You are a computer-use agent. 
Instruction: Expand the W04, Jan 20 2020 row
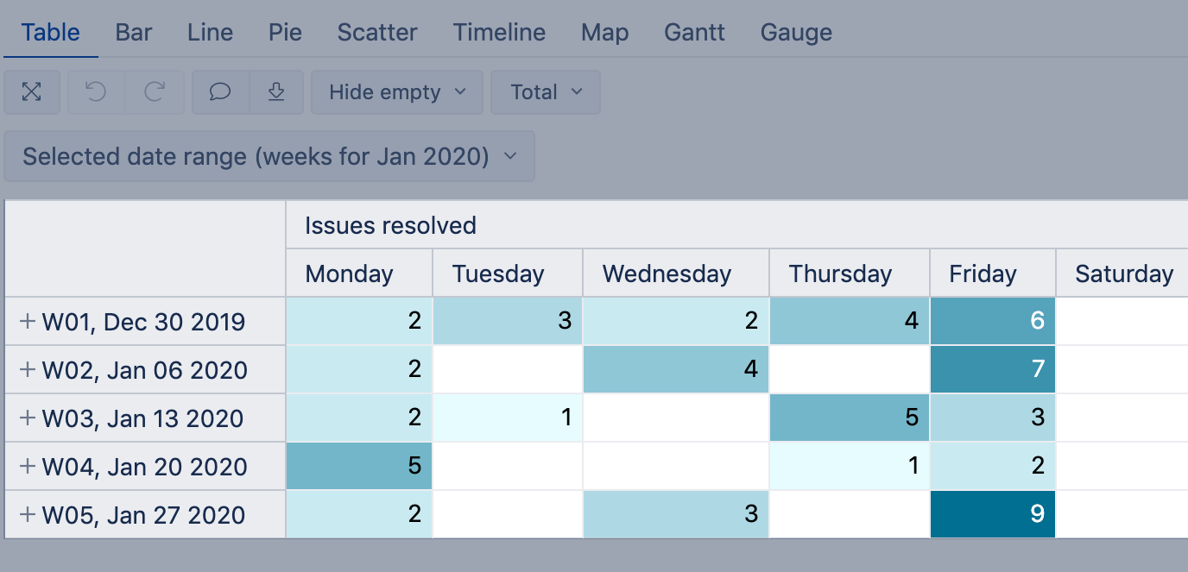[x=28, y=467]
